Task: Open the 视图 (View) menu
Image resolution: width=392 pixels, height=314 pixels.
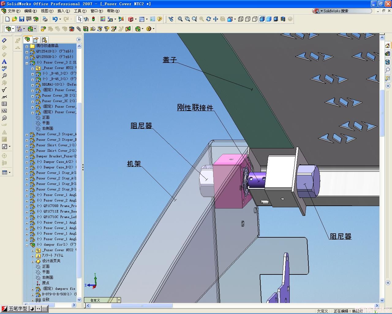Action: [x=47, y=11]
